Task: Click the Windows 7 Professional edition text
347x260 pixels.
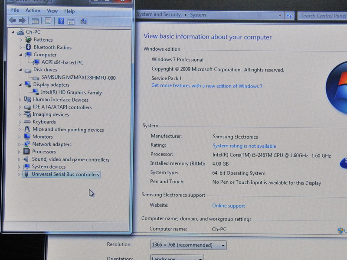Action: coord(177,59)
